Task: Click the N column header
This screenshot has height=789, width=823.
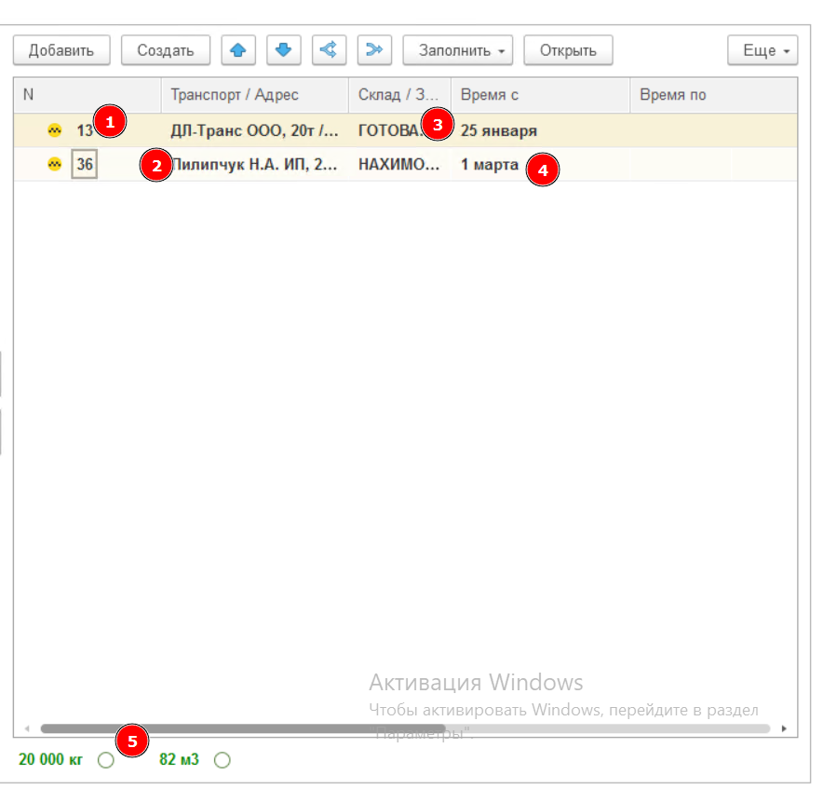Action: pyautogui.click(x=88, y=95)
